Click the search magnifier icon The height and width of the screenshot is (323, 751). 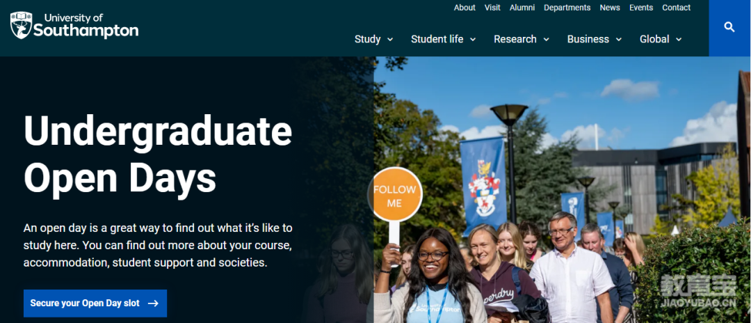click(729, 27)
